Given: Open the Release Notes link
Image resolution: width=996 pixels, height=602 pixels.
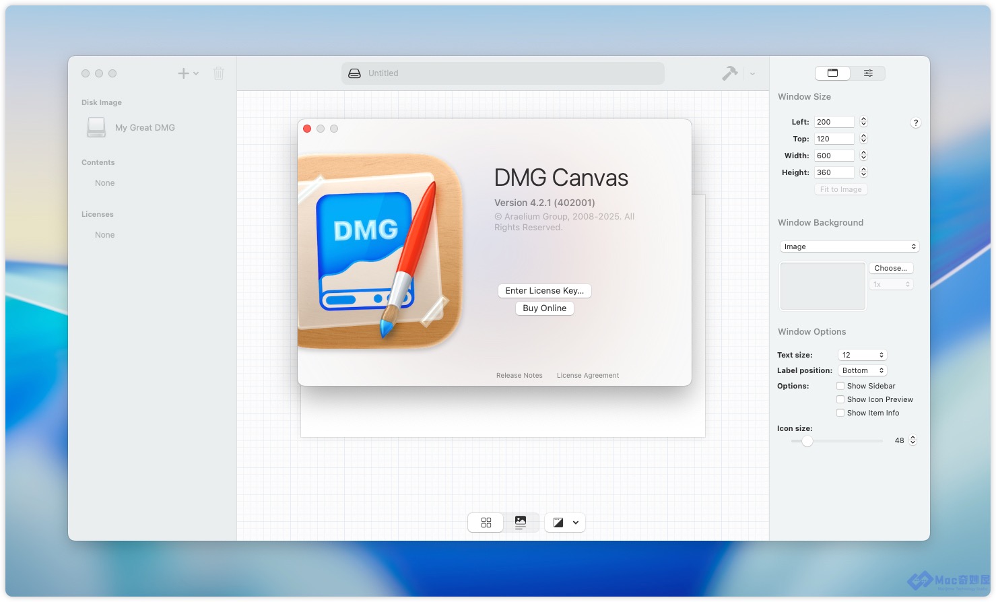Looking at the screenshot, I should tap(519, 376).
